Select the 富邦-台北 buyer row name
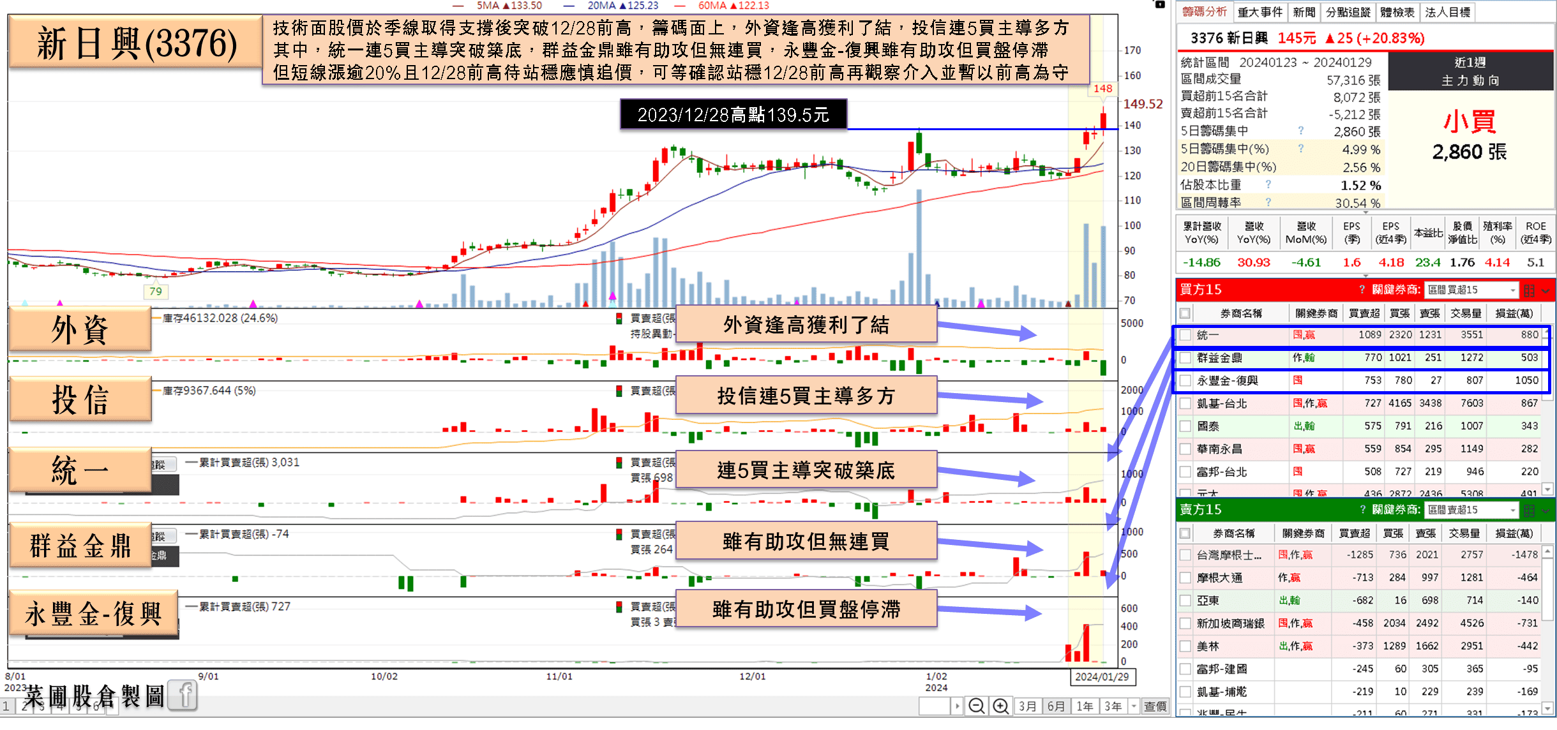Screen dimensions: 1557x730 1221,472
